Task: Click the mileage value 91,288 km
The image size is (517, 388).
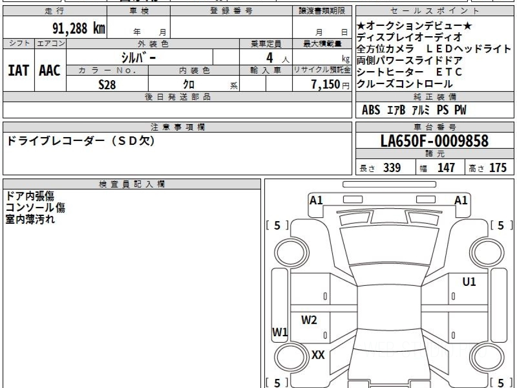Action: tap(78, 28)
